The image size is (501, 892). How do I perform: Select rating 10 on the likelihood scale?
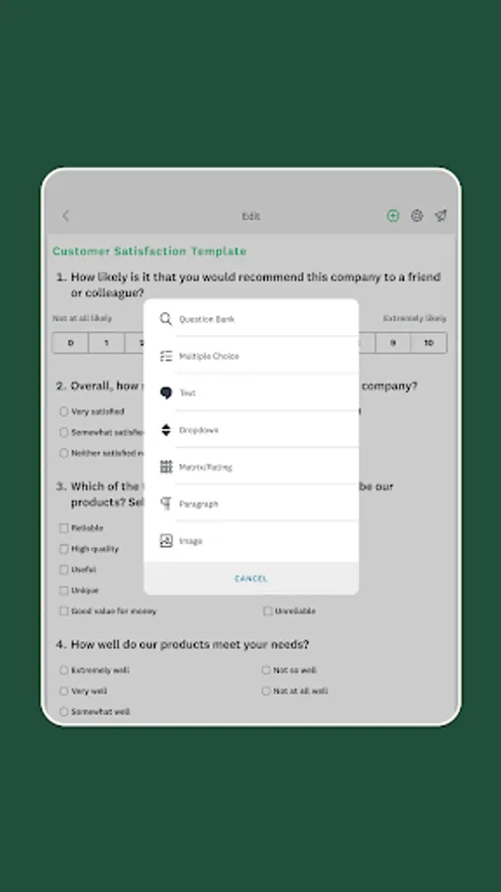[x=429, y=343]
